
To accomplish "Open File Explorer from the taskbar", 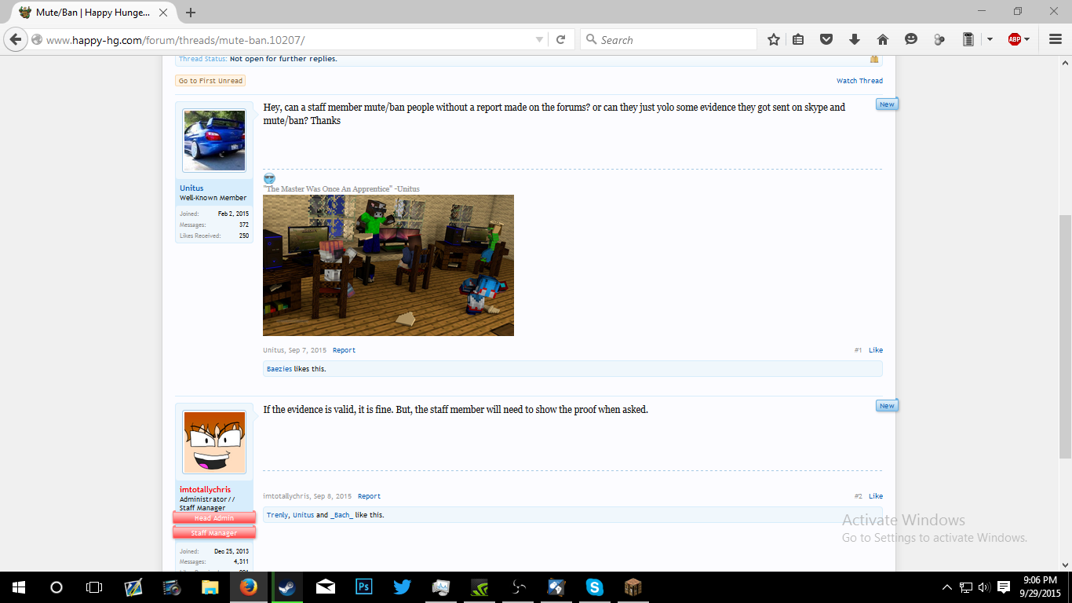I will (210, 587).
